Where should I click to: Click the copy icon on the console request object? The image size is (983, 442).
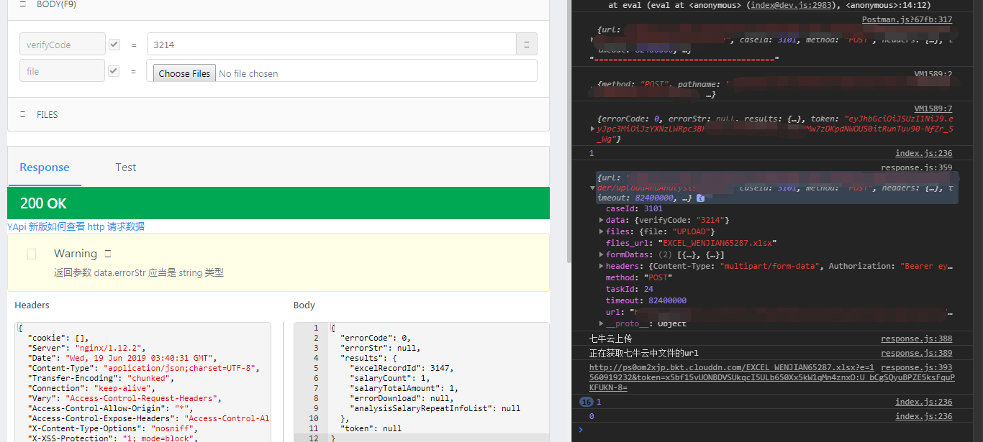[701, 198]
